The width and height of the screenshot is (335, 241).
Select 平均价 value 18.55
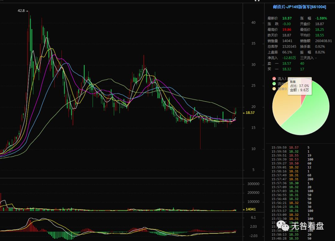point(319,35)
